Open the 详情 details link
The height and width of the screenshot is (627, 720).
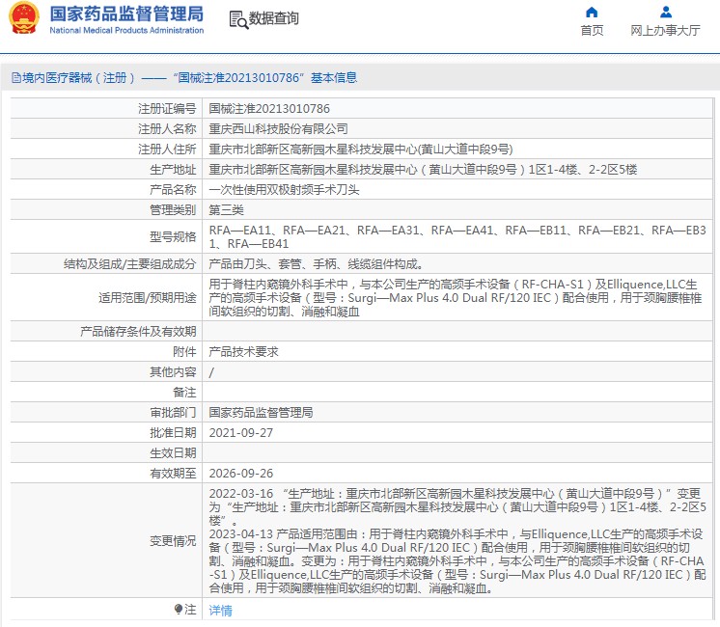coord(220,610)
